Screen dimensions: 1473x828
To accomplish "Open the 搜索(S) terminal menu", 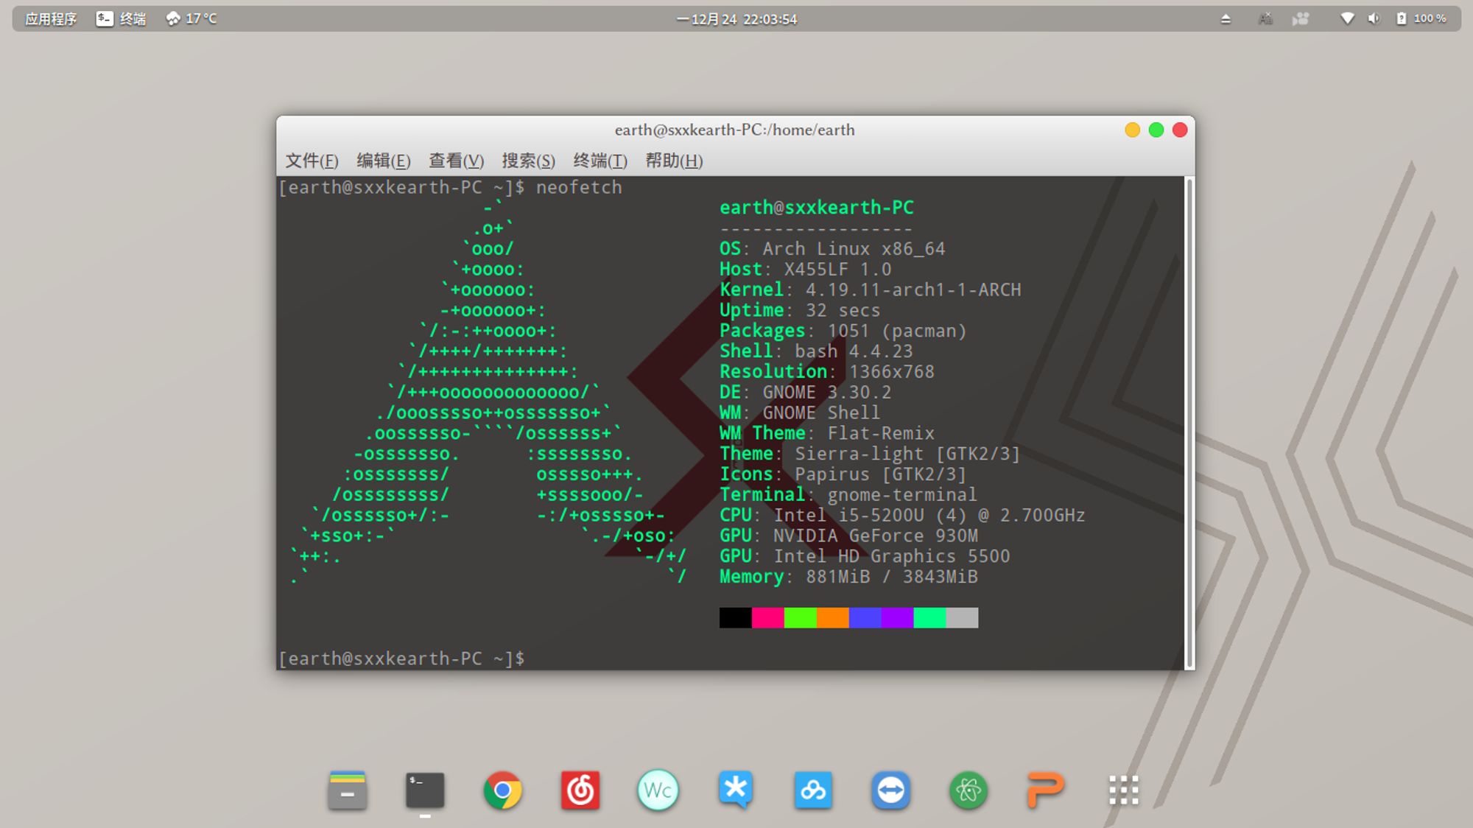I will pyautogui.click(x=528, y=161).
